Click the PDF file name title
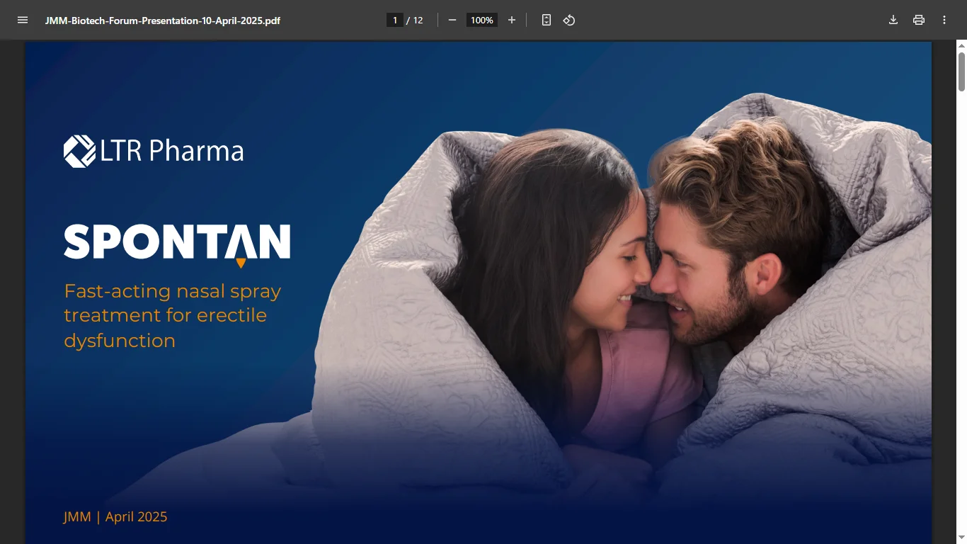Image resolution: width=967 pixels, height=544 pixels. (163, 21)
